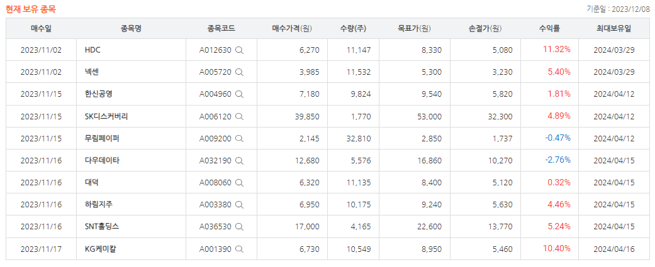Select stock name KG케미칼
The image size is (655, 267).
click(x=100, y=249)
